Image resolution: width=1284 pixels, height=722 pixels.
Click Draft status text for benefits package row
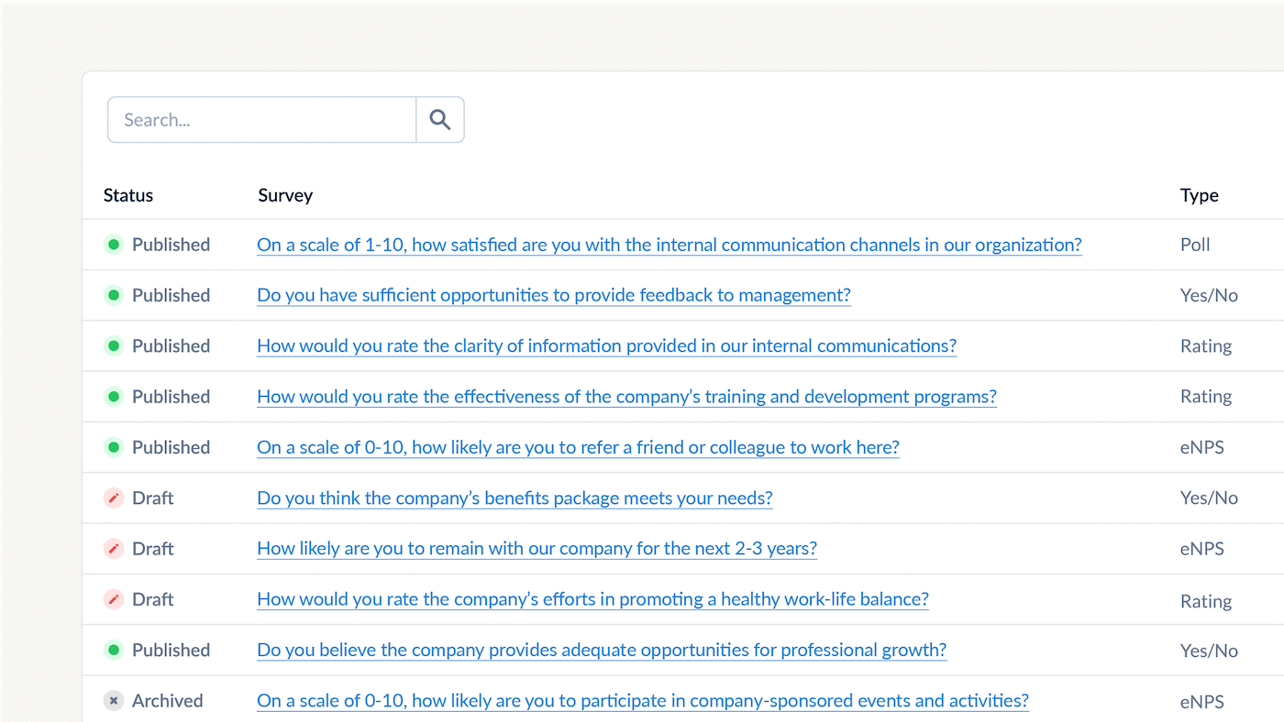153,498
